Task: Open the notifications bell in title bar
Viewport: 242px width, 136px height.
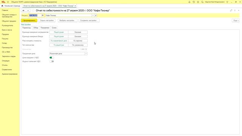Action: click(189, 2)
